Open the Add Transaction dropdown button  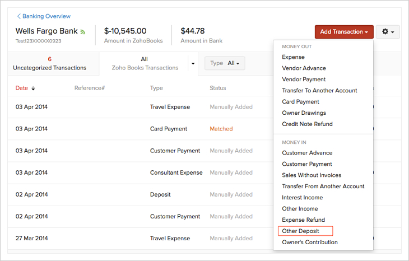344,32
